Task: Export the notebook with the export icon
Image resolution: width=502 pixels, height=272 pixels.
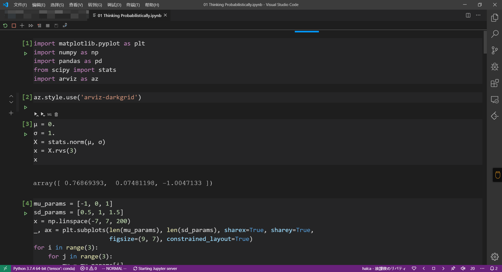Action: (x=65, y=25)
